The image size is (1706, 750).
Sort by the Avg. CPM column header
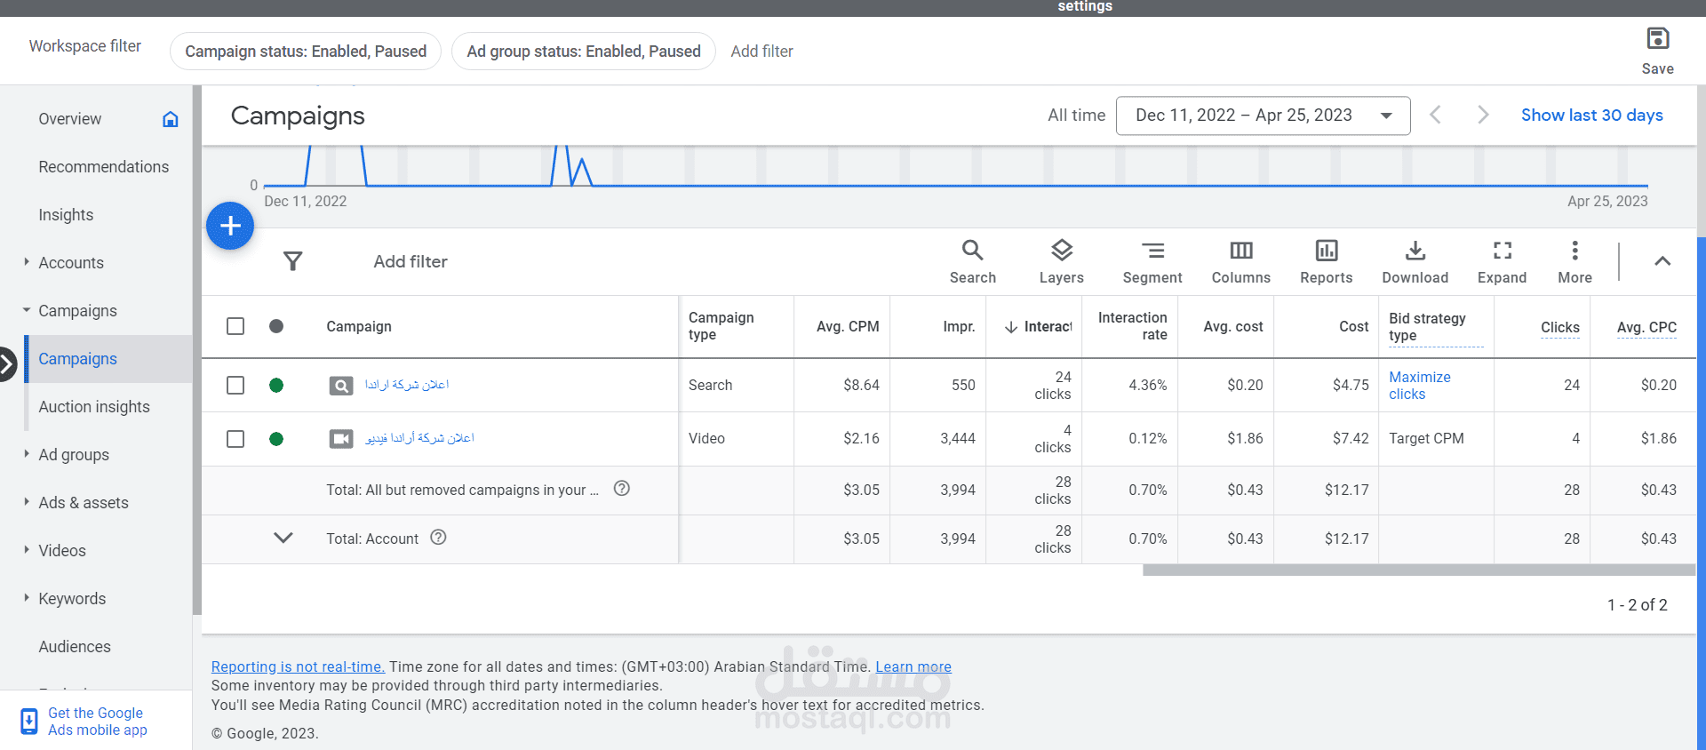coord(848,327)
